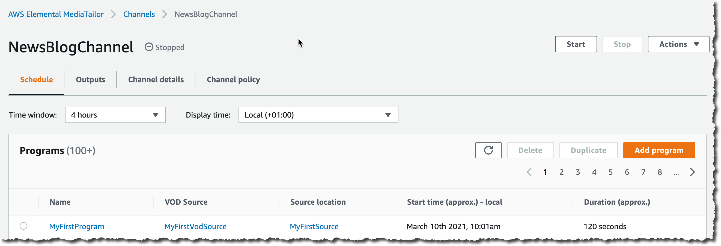Go to page 2 of programs
This screenshot has height=246, width=721.
561,172
